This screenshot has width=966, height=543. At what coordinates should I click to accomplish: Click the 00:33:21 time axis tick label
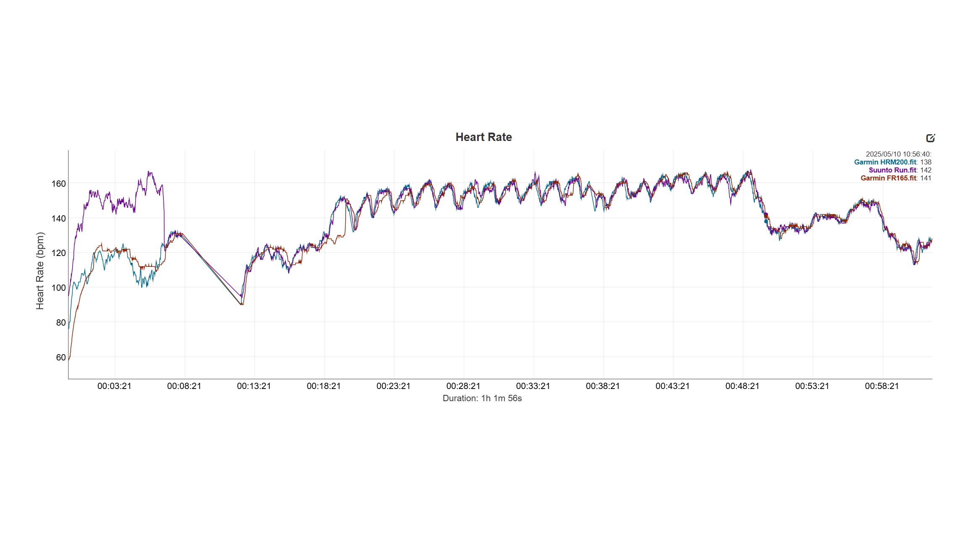[x=533, y=386]
